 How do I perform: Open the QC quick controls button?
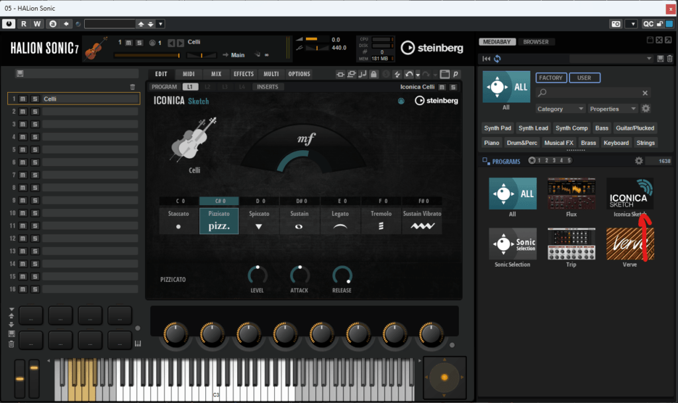point(648,24)
